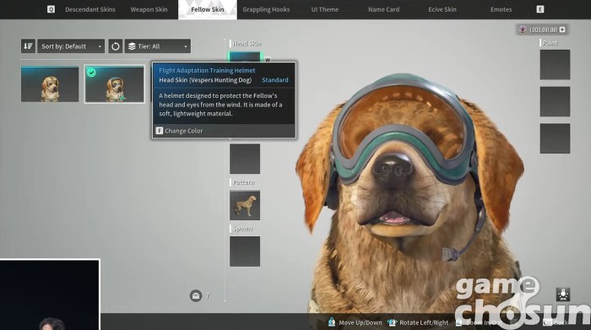Click the inventory count icon showing 7

pos(196,295)
